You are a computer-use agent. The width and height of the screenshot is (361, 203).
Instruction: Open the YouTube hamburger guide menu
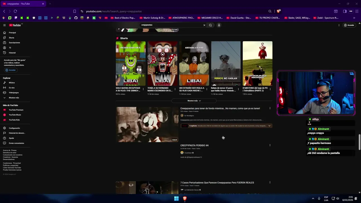(x=5, y=25)
